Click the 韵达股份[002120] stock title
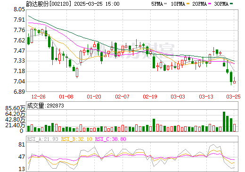Screen dimensions: 245x172 [48, 4]
